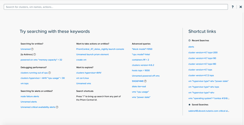The width and height of the screenshot is (244, 125).
Task: Click the Recent Searches clock icon
Action: point(189,41)
